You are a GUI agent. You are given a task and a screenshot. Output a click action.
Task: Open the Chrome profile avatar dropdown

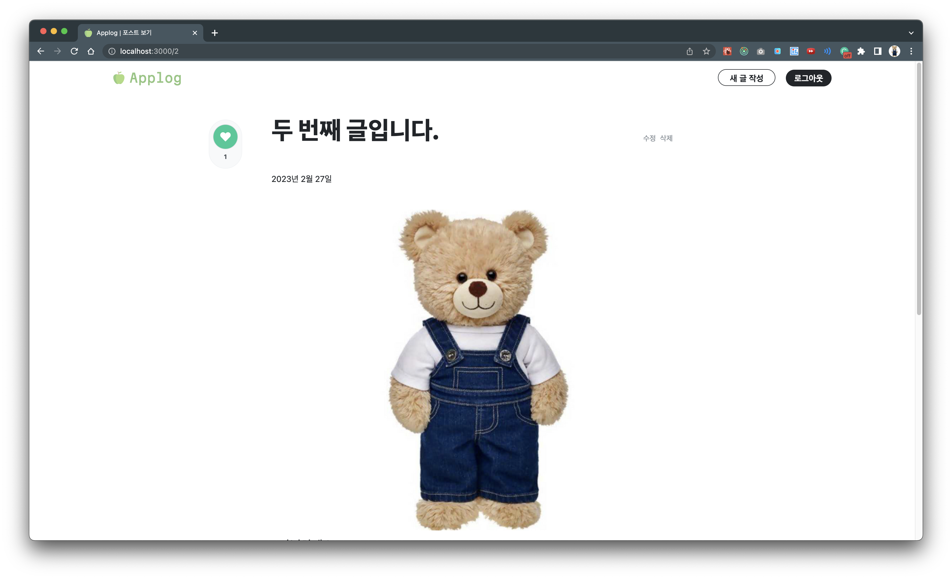(x=895, y=51)
